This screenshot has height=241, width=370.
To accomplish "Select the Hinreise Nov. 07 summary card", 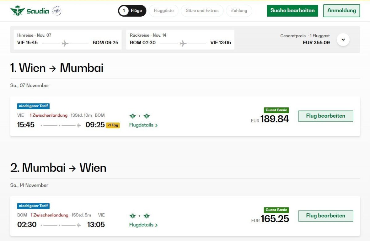I will pyautogui.click(x=68, y=39).
